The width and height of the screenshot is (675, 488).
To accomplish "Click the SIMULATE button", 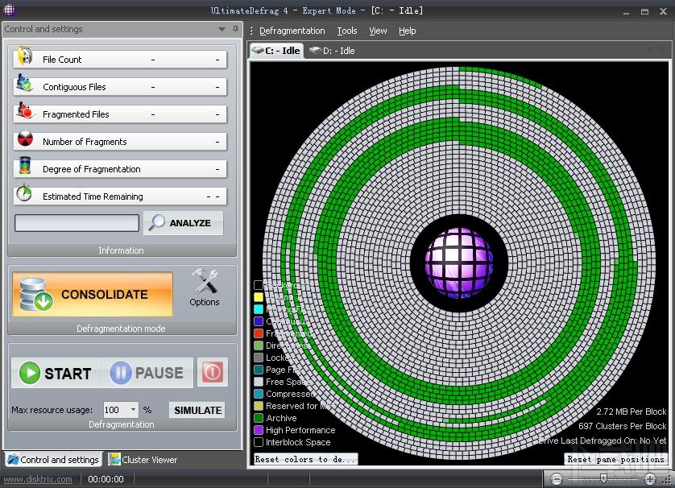I will tap(197, 410).
